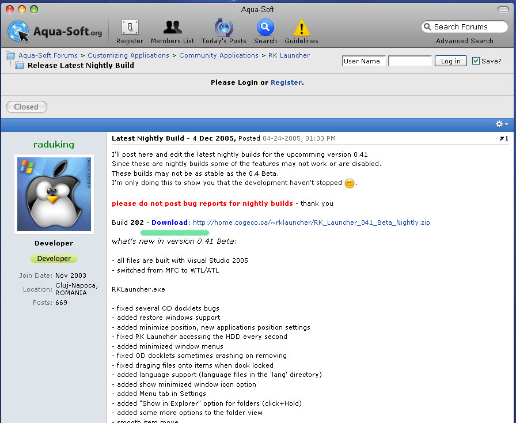
Task: Click the bold Download link
Action: [x=169, y=222]
